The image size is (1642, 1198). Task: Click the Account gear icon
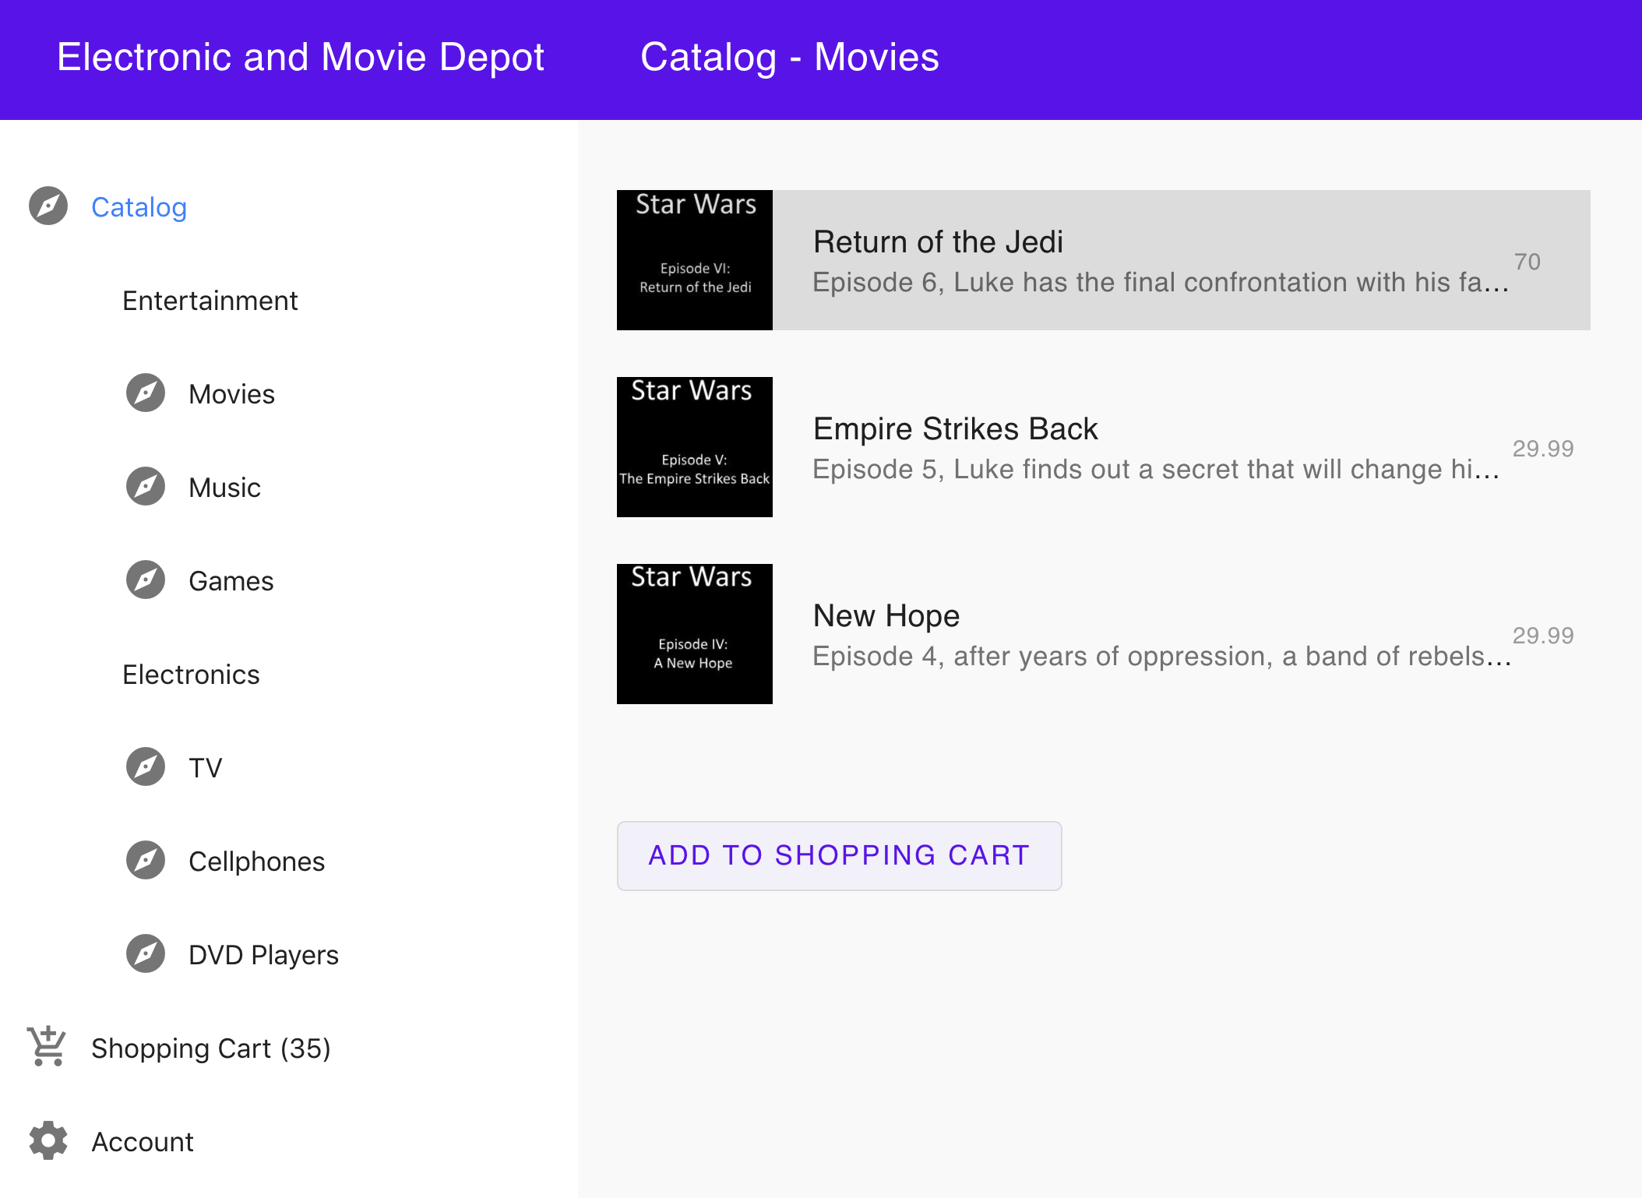coord(48,1141)
